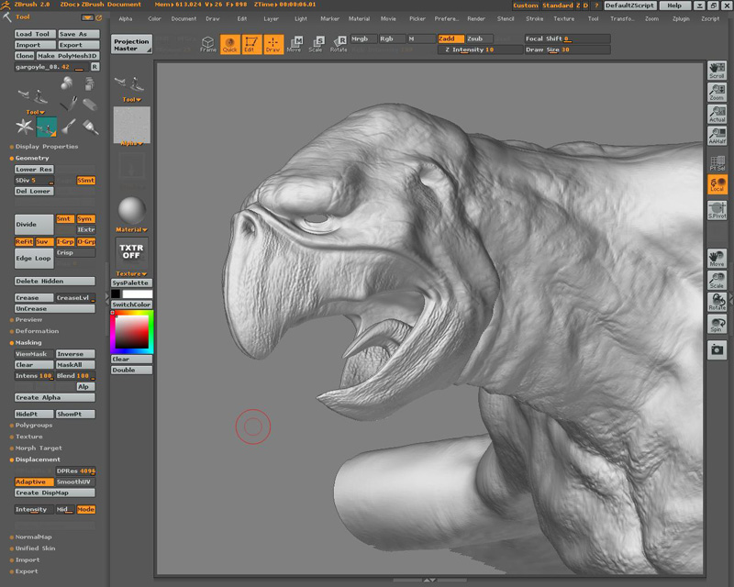The height and width of the screenshot is (587, 734).
Task: Toggle Zsub sculpt mode
Action: pyautogui.click(x=479, y=39)
